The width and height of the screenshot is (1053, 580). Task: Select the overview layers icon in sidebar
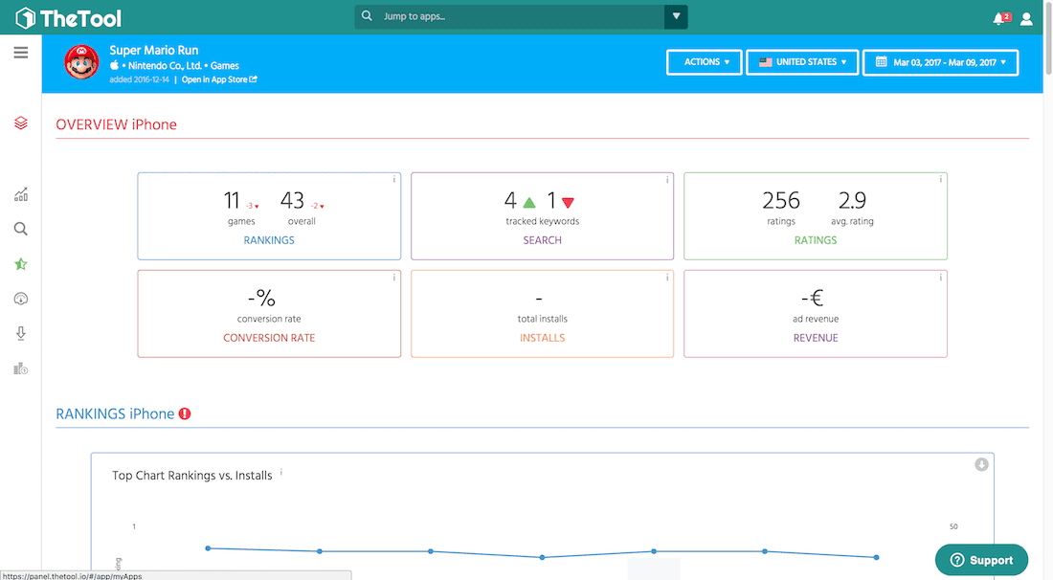(21, 123)
